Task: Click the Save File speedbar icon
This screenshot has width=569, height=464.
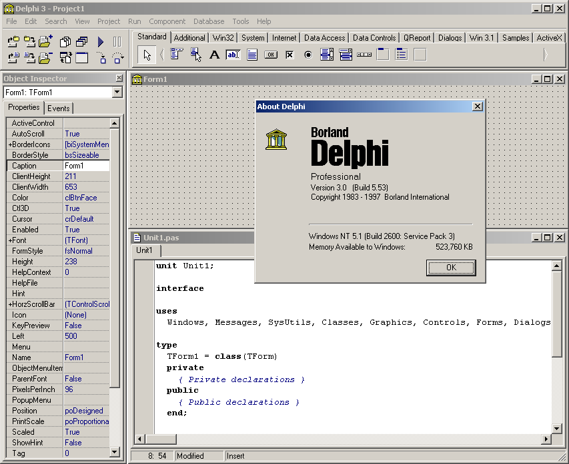Action: coord(29,58)
